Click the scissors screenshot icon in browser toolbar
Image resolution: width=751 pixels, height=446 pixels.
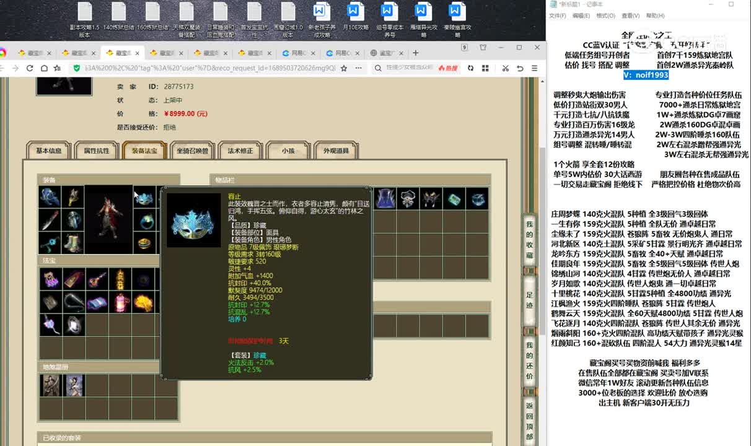(506, 68)
